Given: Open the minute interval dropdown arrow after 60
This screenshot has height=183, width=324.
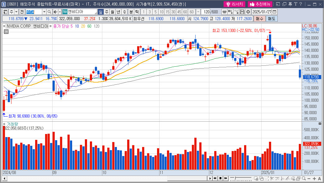Looking at the screenshot, I should click(198, 12).
